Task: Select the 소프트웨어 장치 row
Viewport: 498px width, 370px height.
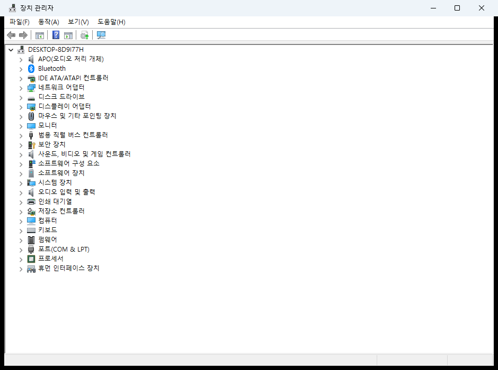Action: 61,173
